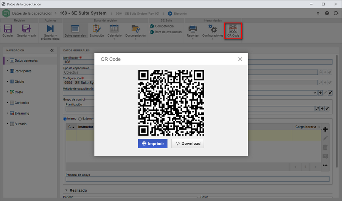Open the Calendario toolbar icon
342x201 pixels.
[114, 29]
